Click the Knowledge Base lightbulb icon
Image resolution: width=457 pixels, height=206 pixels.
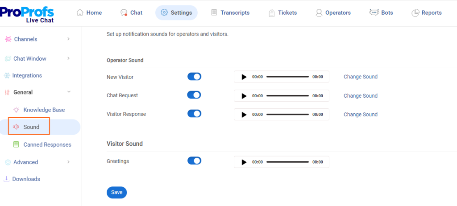click(16, 110)
